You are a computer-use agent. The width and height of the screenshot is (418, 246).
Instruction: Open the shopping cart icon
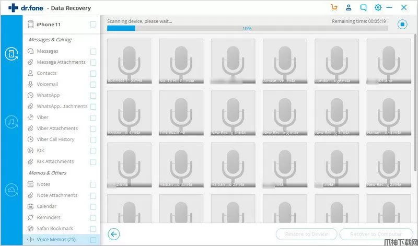pyautogui.click(x=334, y=8)
